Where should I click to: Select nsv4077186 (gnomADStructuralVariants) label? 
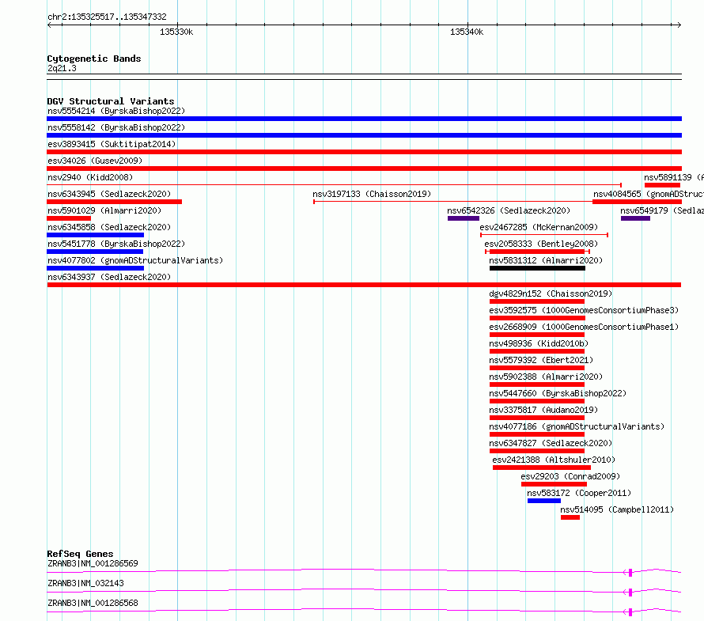pyautogui.click(x=577, y=426)
